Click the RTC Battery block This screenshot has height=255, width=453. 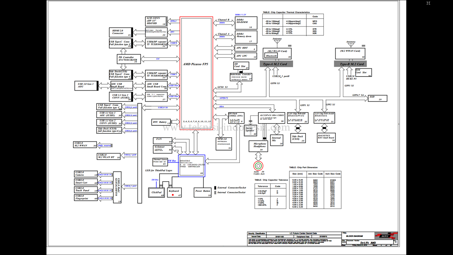[161, 122]
